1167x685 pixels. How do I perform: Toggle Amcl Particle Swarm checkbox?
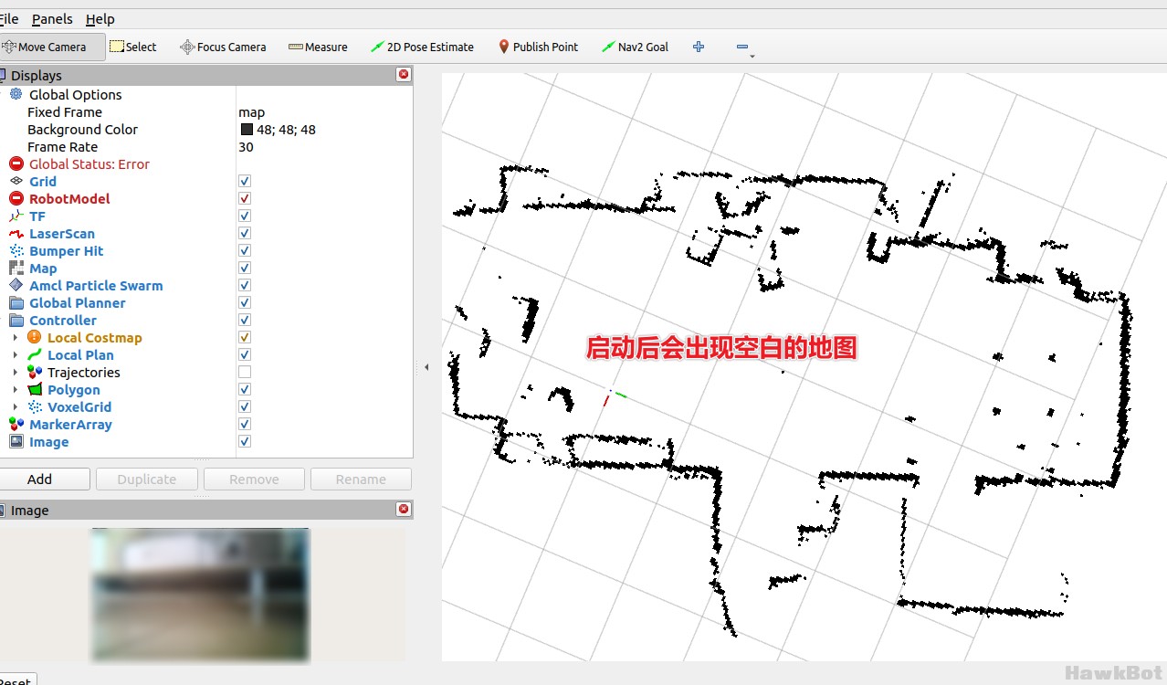pyautogui.click(x=245, y=285)
